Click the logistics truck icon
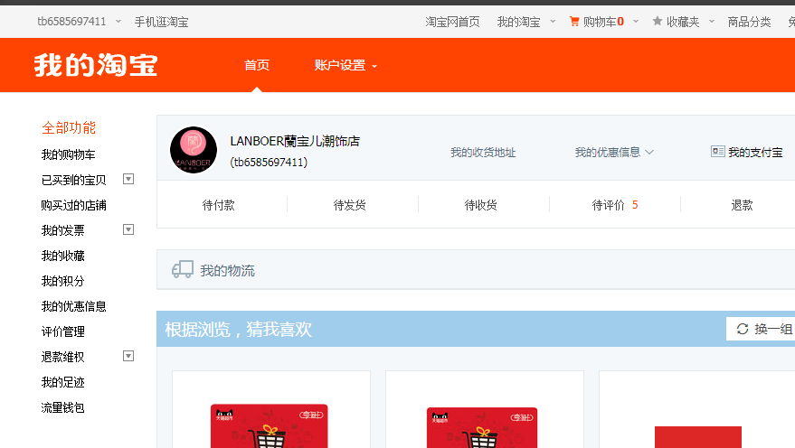The height and width of the screenshot is (448, 795). 183,269
